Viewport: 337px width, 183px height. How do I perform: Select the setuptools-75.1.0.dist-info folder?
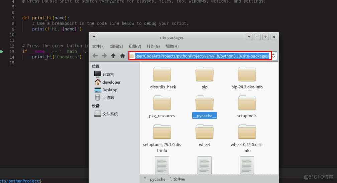point(162,138)
